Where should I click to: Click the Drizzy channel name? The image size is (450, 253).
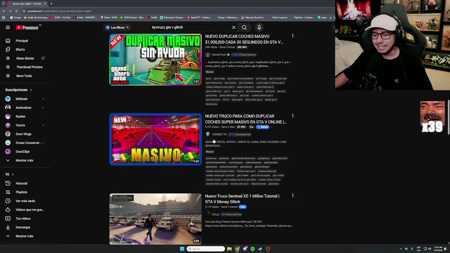point(216,214)
